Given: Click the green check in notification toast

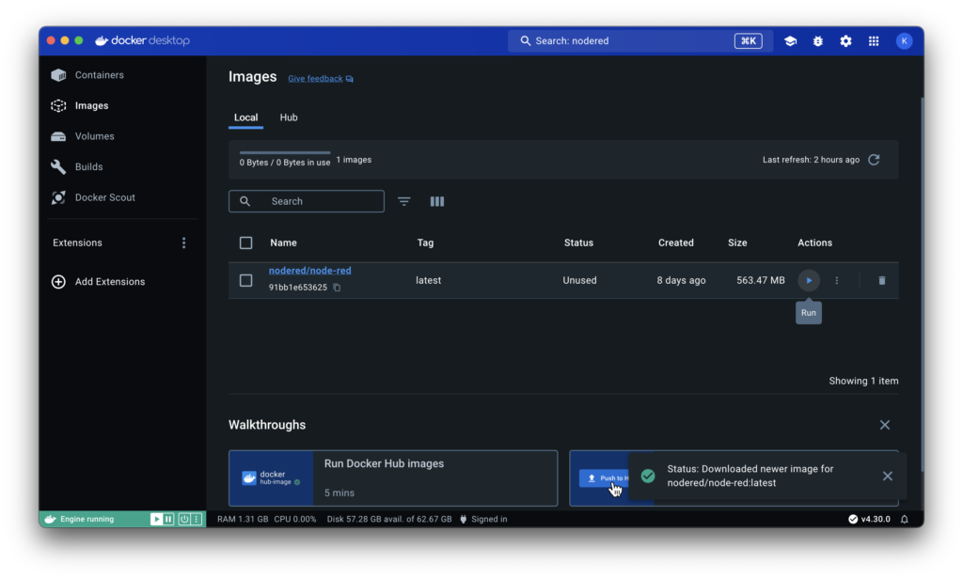Looking at the screenshot, I should click(648, 476).
